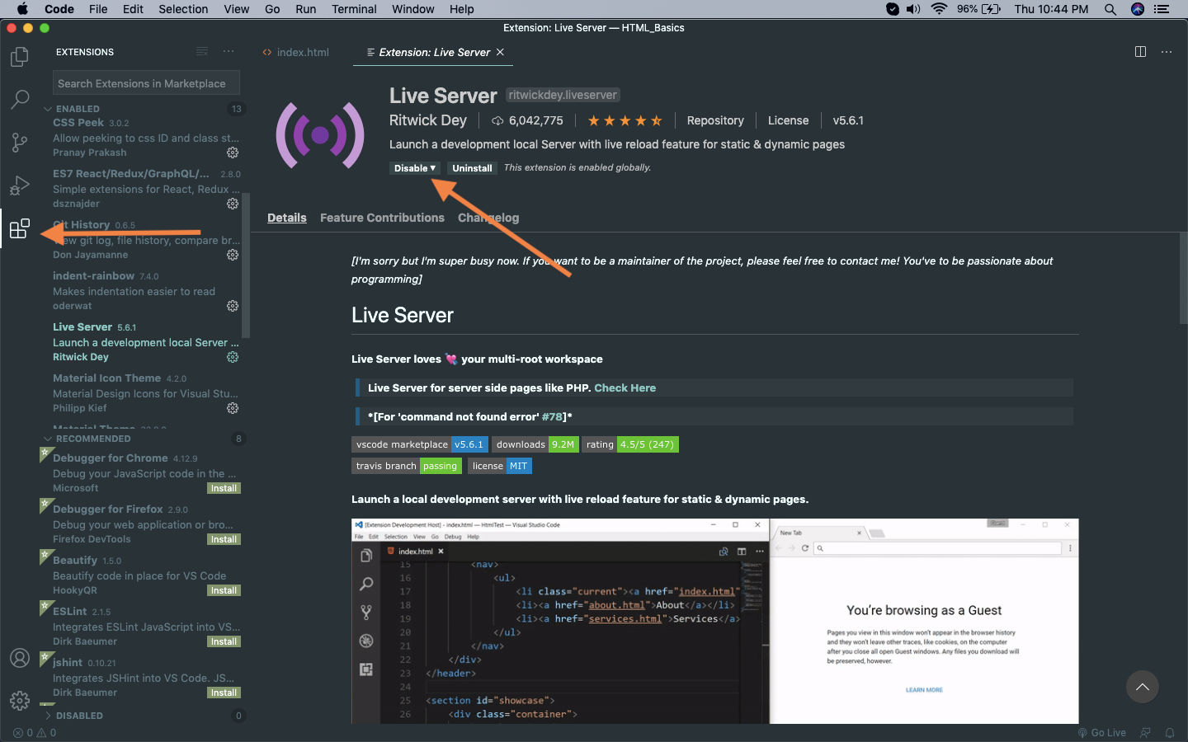The width and height of the screenshot is (1188, 742).
Task: Install jshint extension
Action: pos(224,693)
